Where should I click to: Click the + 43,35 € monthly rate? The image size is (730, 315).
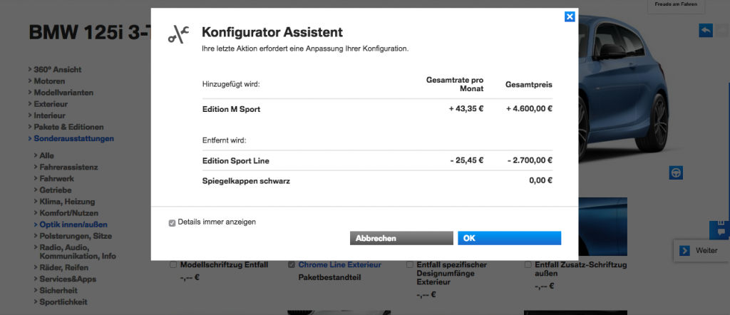coord(466,110)
